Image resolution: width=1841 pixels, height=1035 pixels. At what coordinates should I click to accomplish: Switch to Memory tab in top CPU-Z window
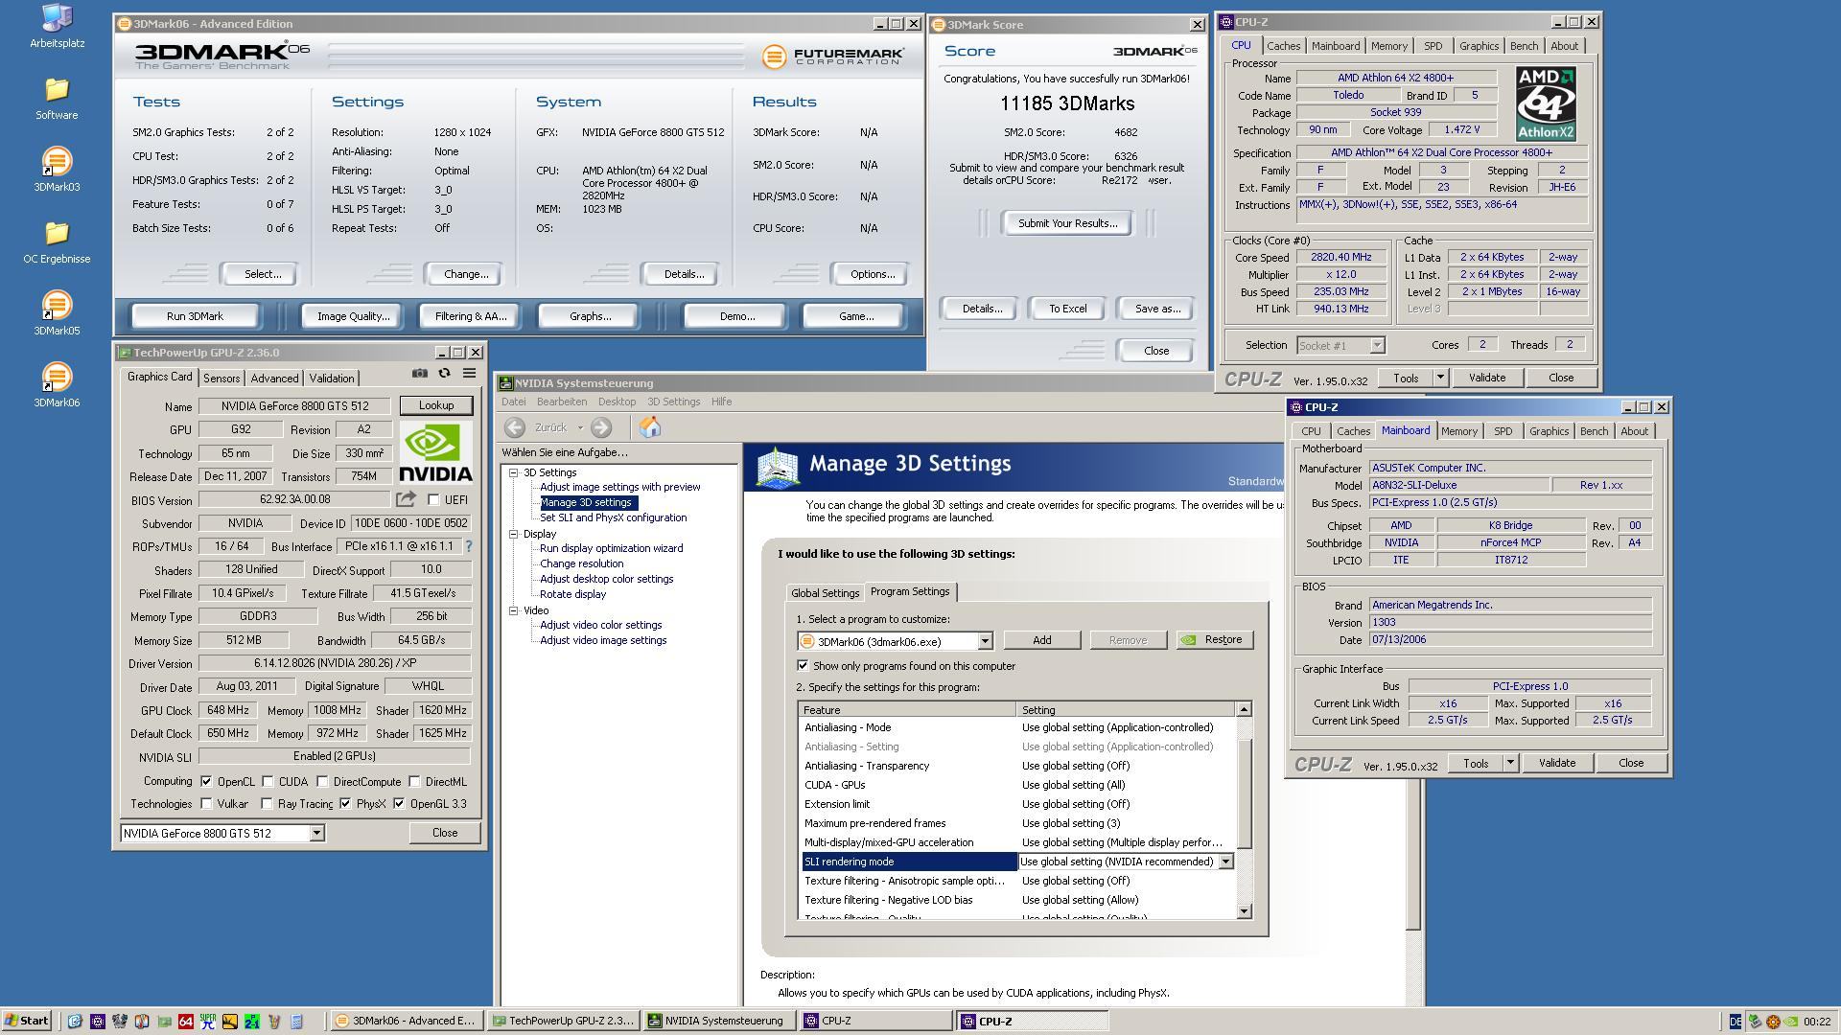(1388, 46)
